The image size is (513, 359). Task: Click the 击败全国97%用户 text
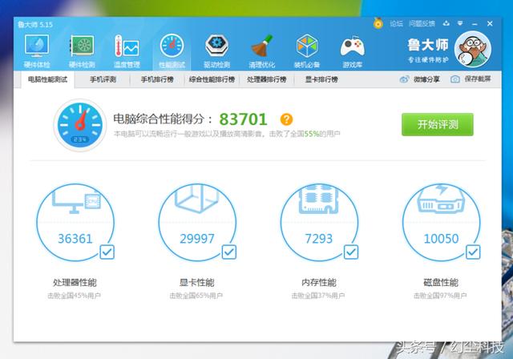click(x=440, y=296)
